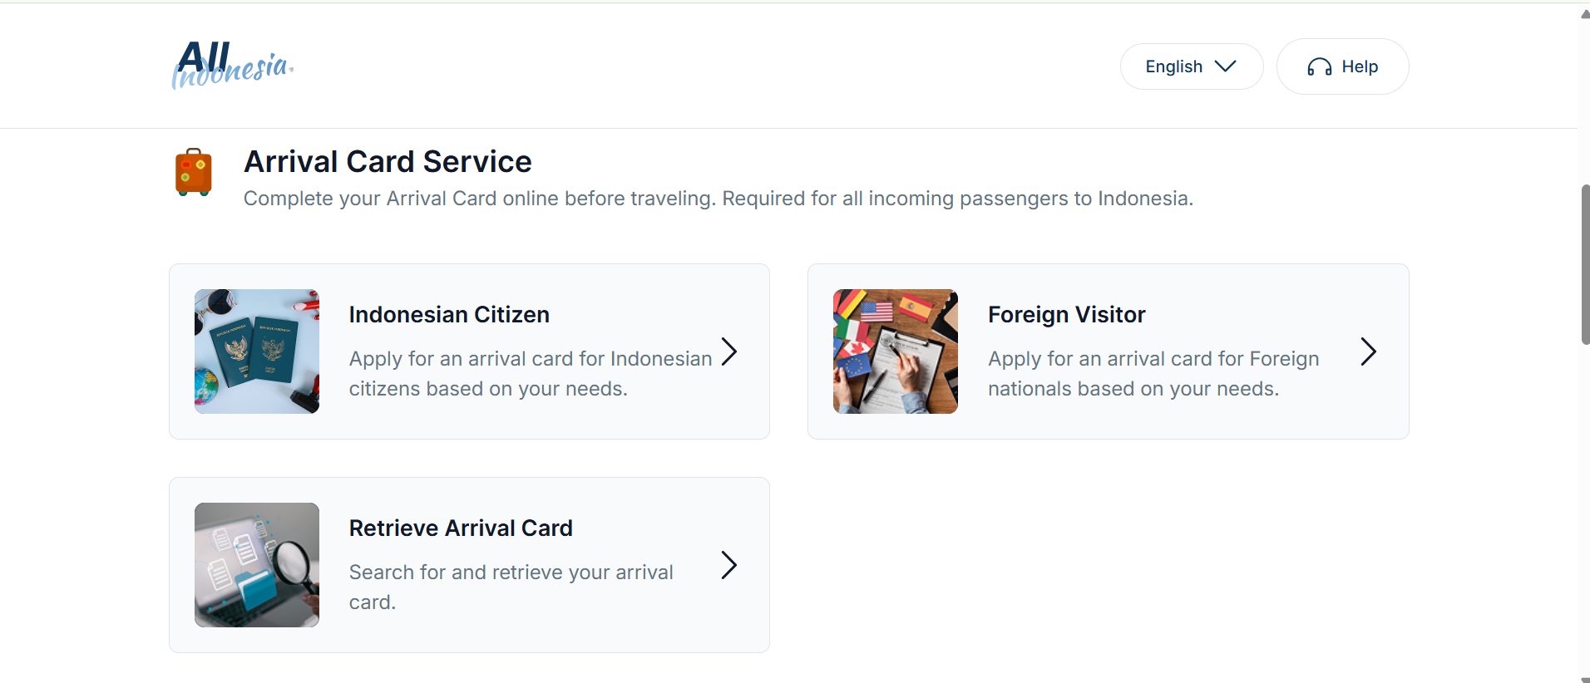Click the Arrival Card Service heading
The image size is (1590, 683).
click(x=387, y=161)
